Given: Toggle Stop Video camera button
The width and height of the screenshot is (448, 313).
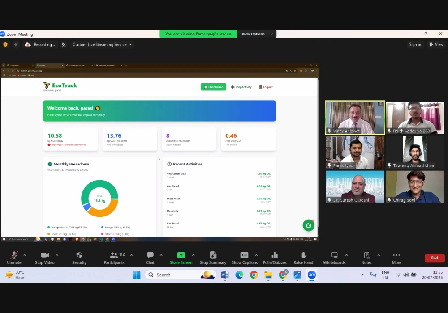Looking at the screenshot, I should tap(45, 255).
